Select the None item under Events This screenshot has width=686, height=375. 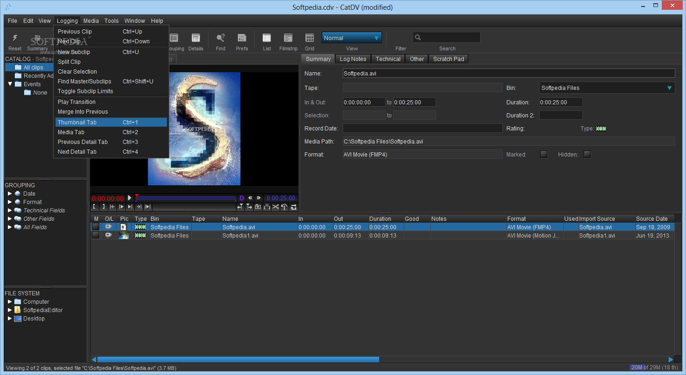coord(40,93)
